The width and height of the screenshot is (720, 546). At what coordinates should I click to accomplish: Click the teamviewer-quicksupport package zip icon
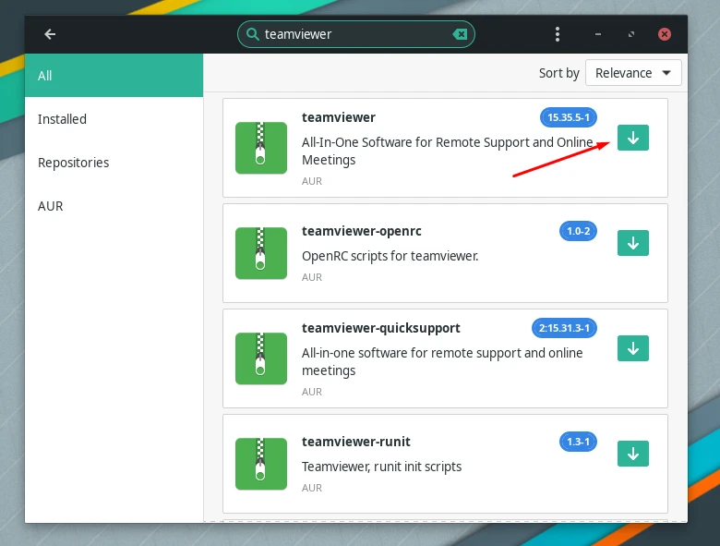tap(261, 358)
